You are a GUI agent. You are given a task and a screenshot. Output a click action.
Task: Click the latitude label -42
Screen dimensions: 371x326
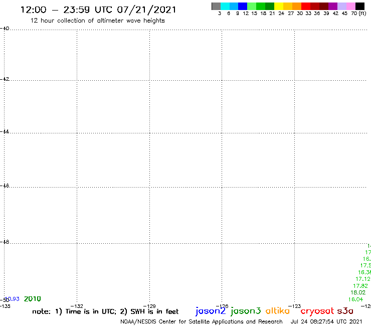[5, 79]
